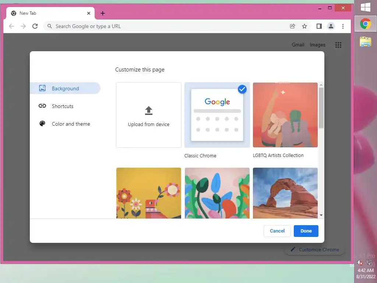
Task: Open the Images link
Action: click(x=317, y=45)
